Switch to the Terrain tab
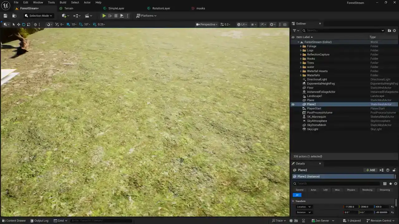The width and height of the screenshot is (399, 224). [69, 8]
